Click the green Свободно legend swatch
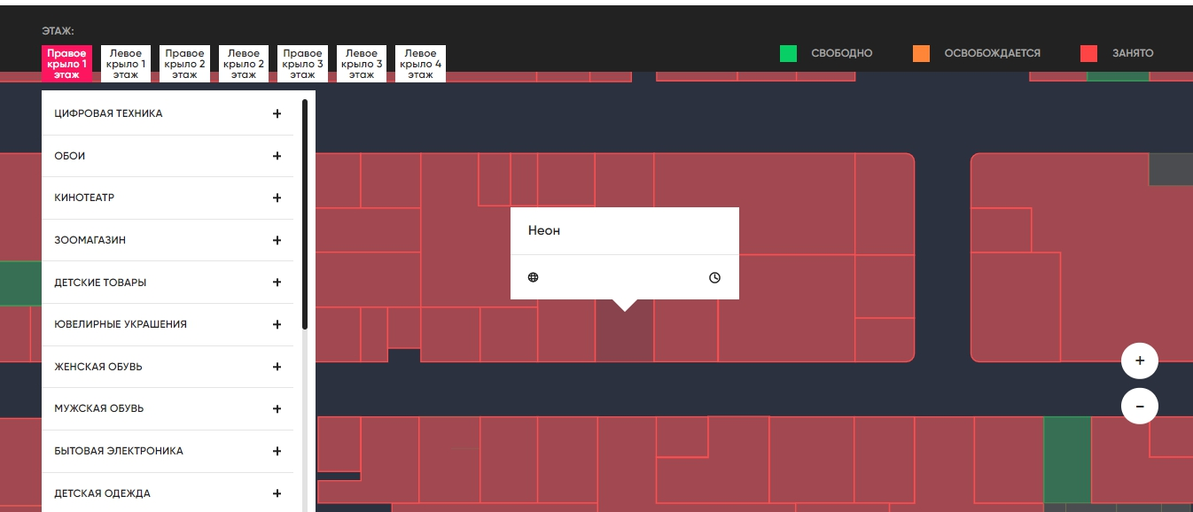 (788, 53)
